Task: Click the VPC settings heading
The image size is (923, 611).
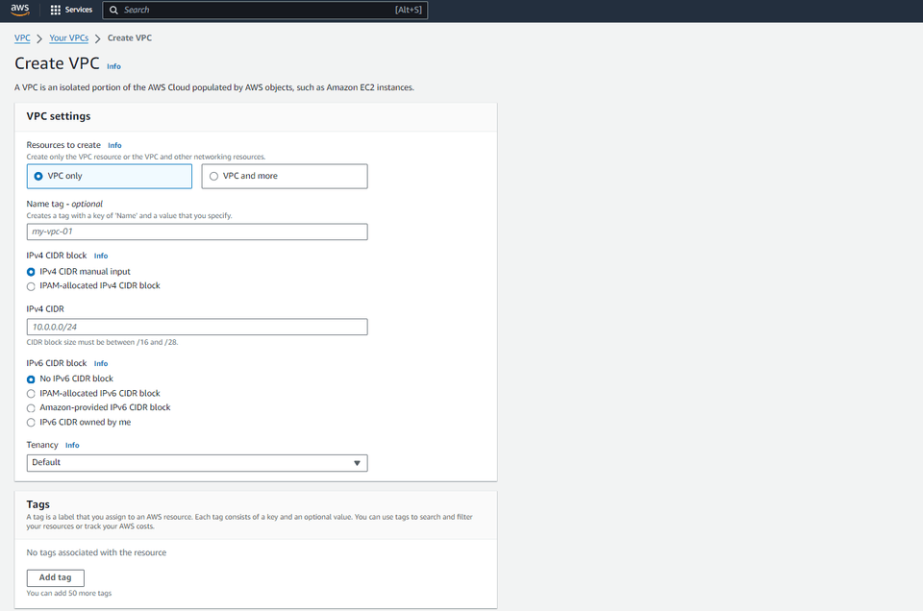Action: click(59, 116)
